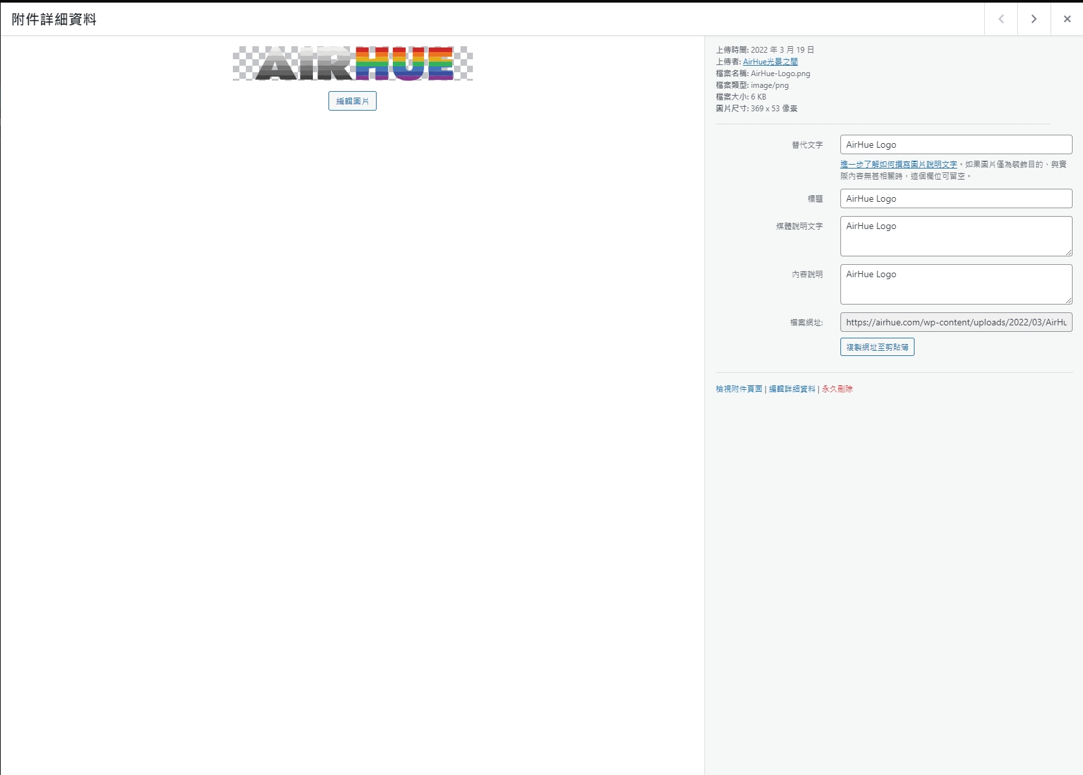
Task: Focus the 內容說明 textarea
Action: (956, 284)
